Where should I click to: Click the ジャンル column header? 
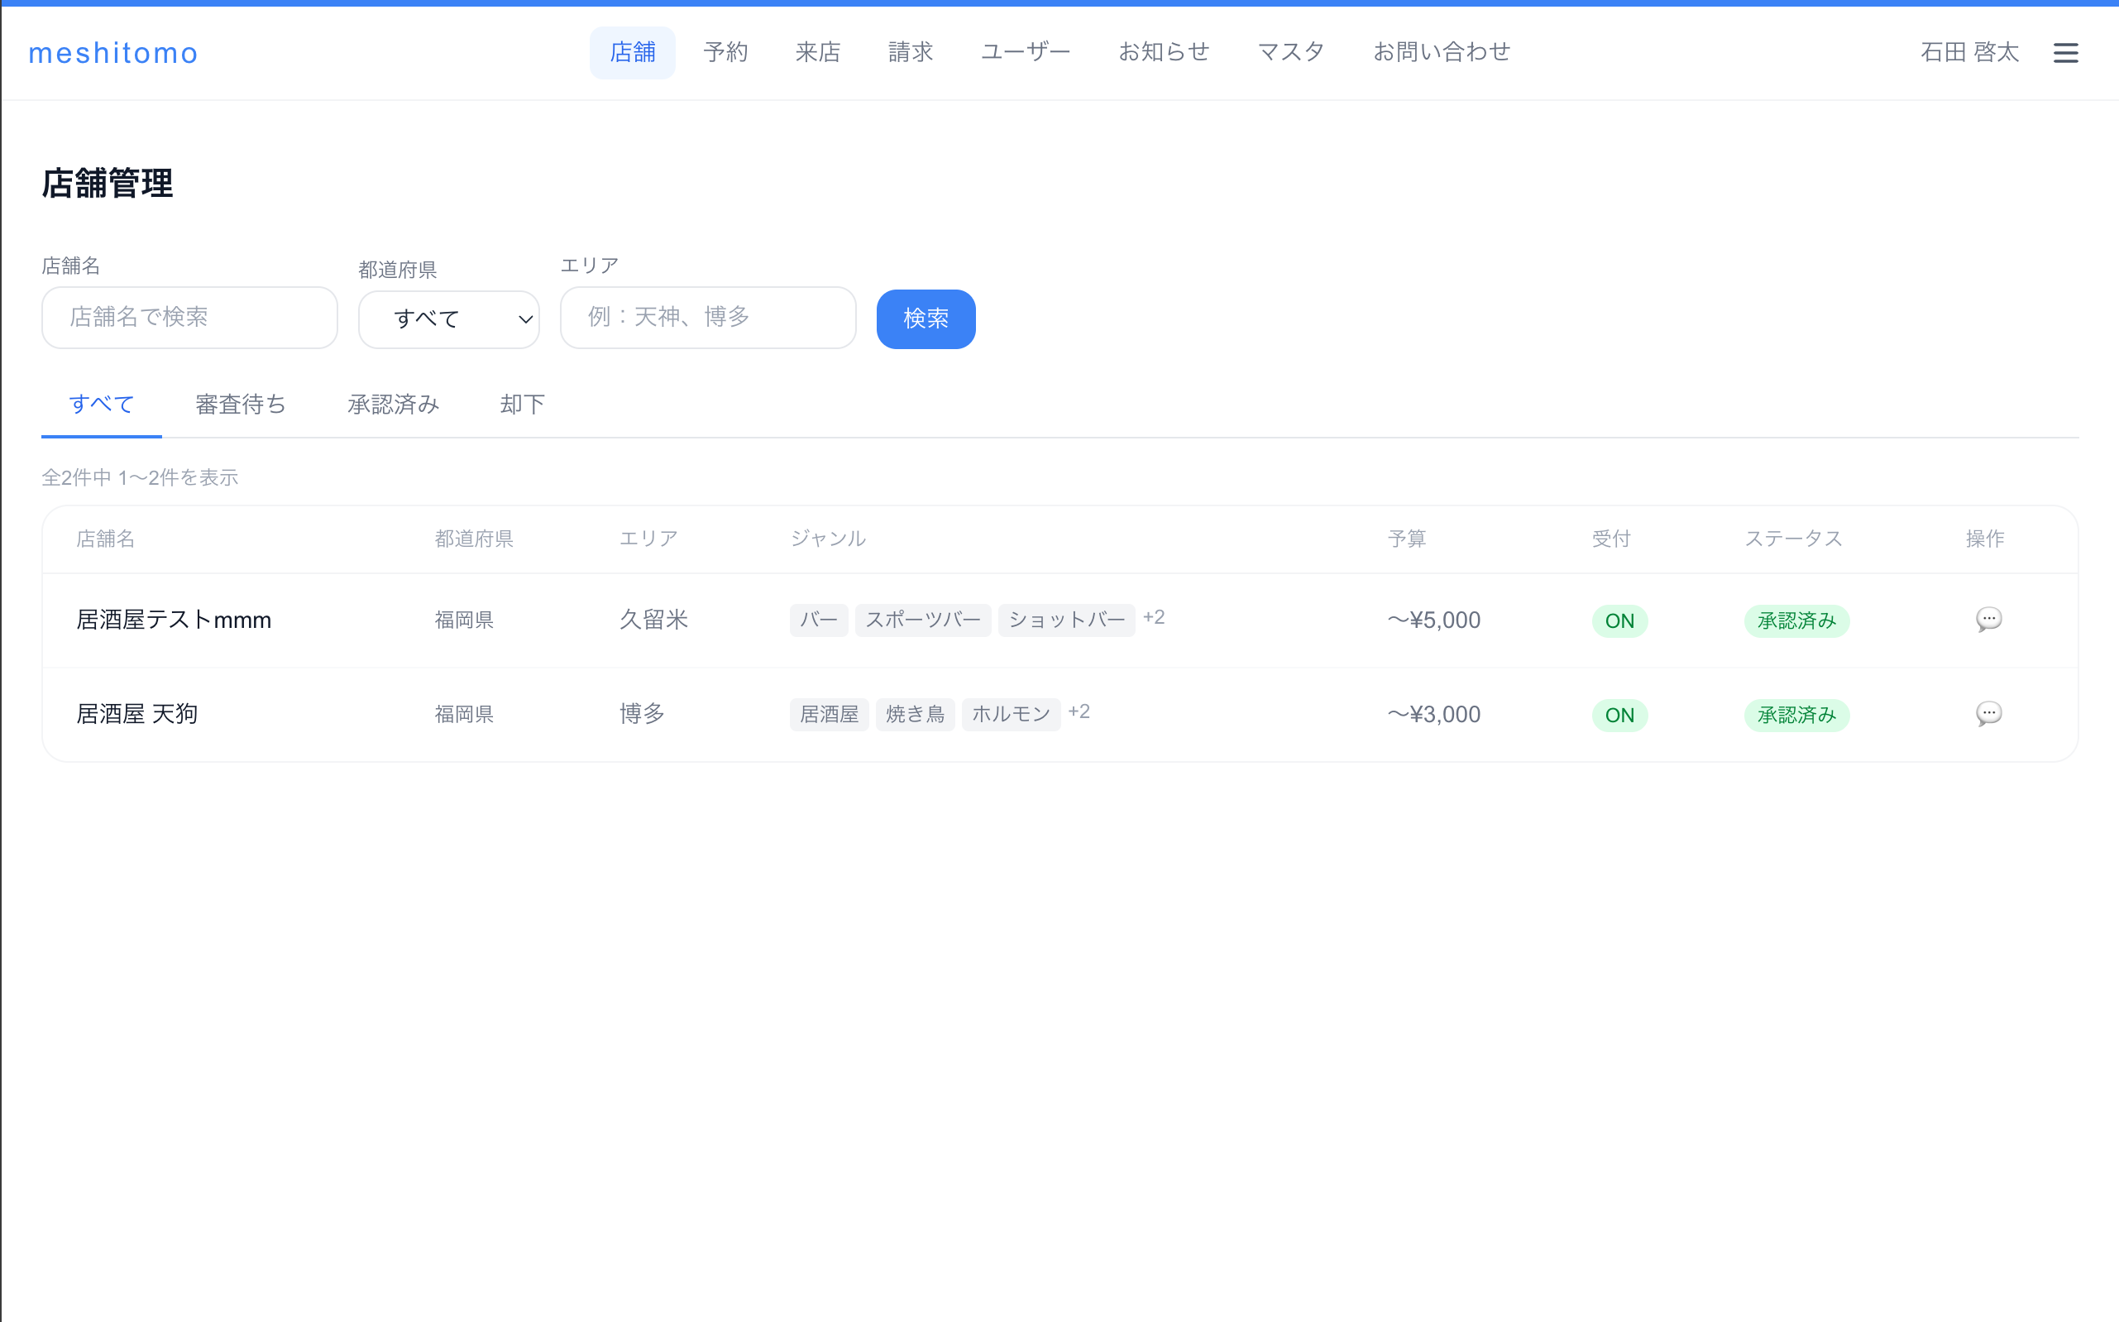[x=828, y=539]
